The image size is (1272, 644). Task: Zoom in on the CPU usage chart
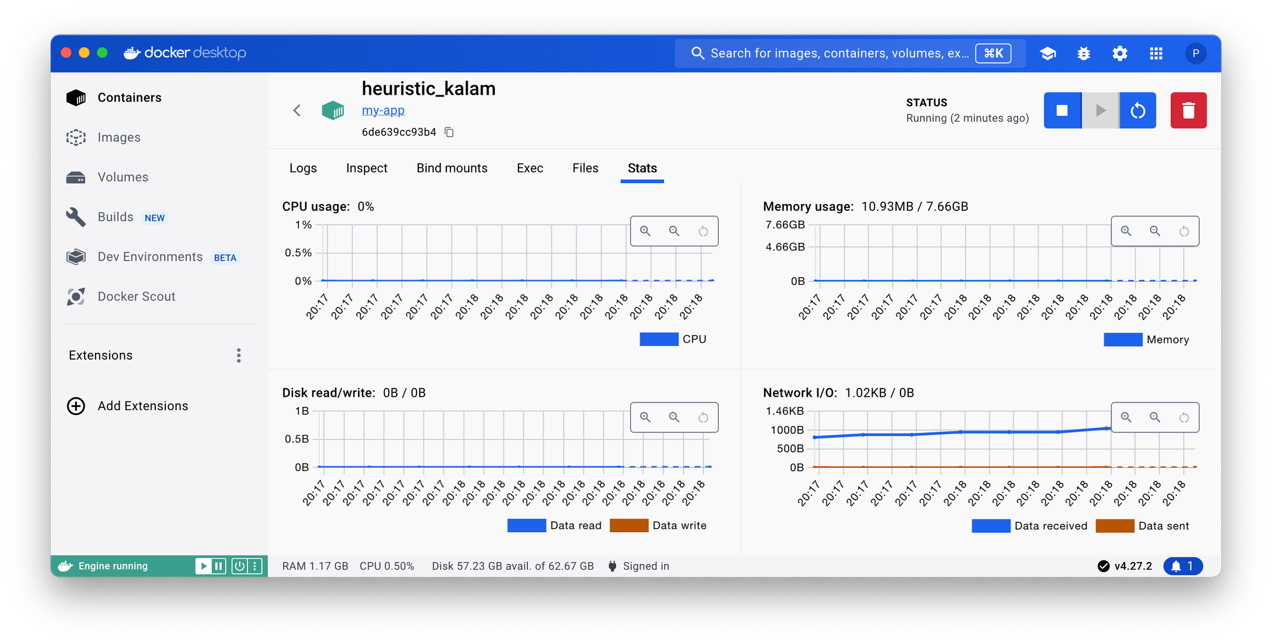tap(645, 231)
